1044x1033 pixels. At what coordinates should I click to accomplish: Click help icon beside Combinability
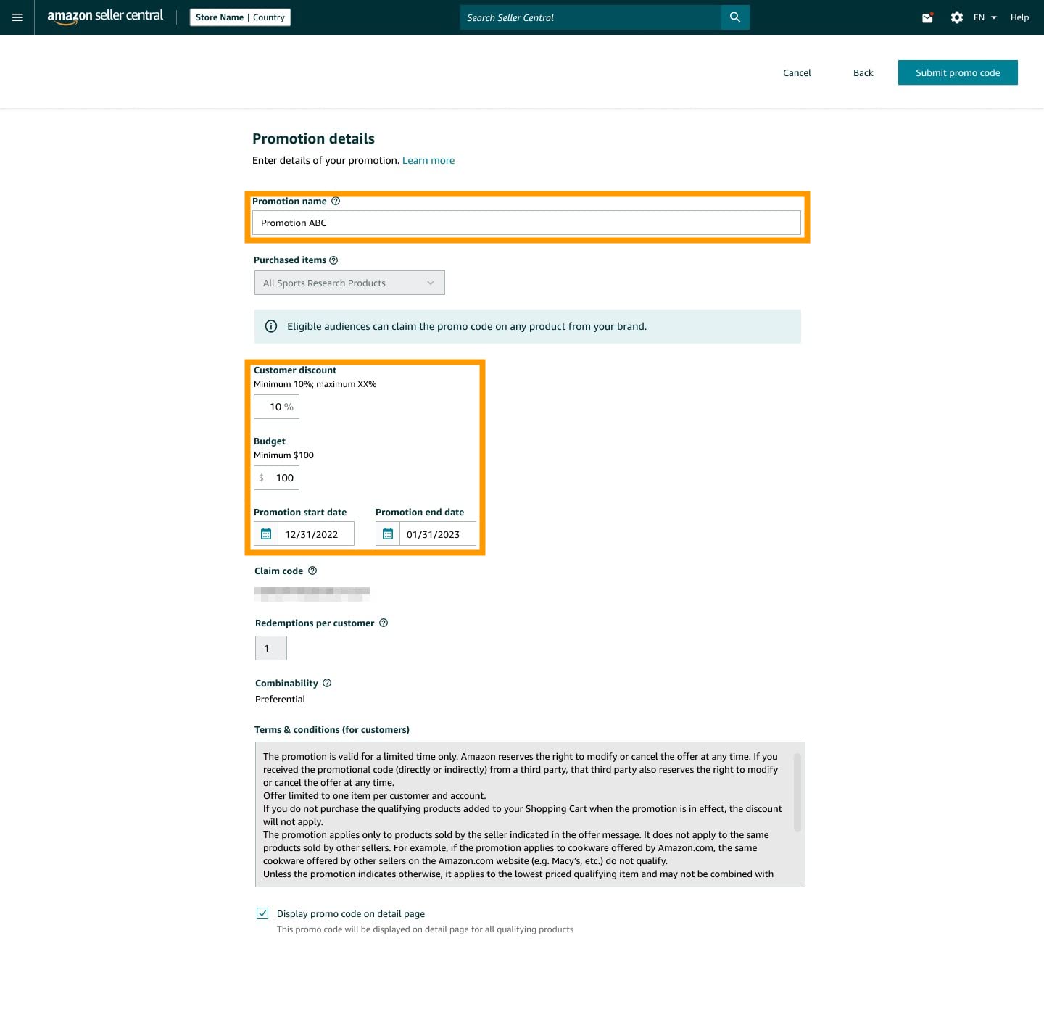(327, 683)
